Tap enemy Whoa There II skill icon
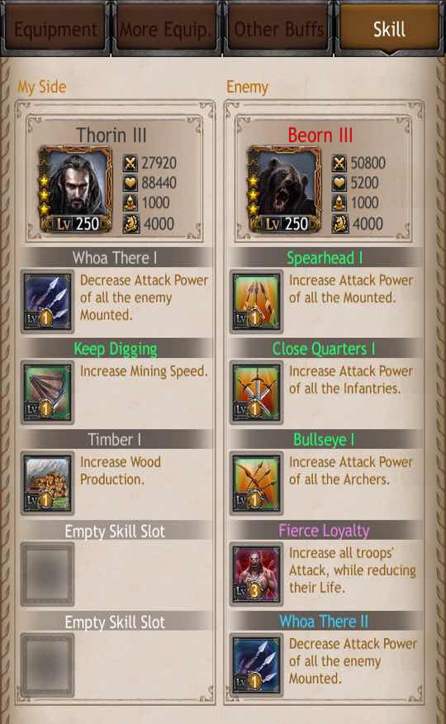The height and width of the screenshot is (724, 446). point(256,664)
